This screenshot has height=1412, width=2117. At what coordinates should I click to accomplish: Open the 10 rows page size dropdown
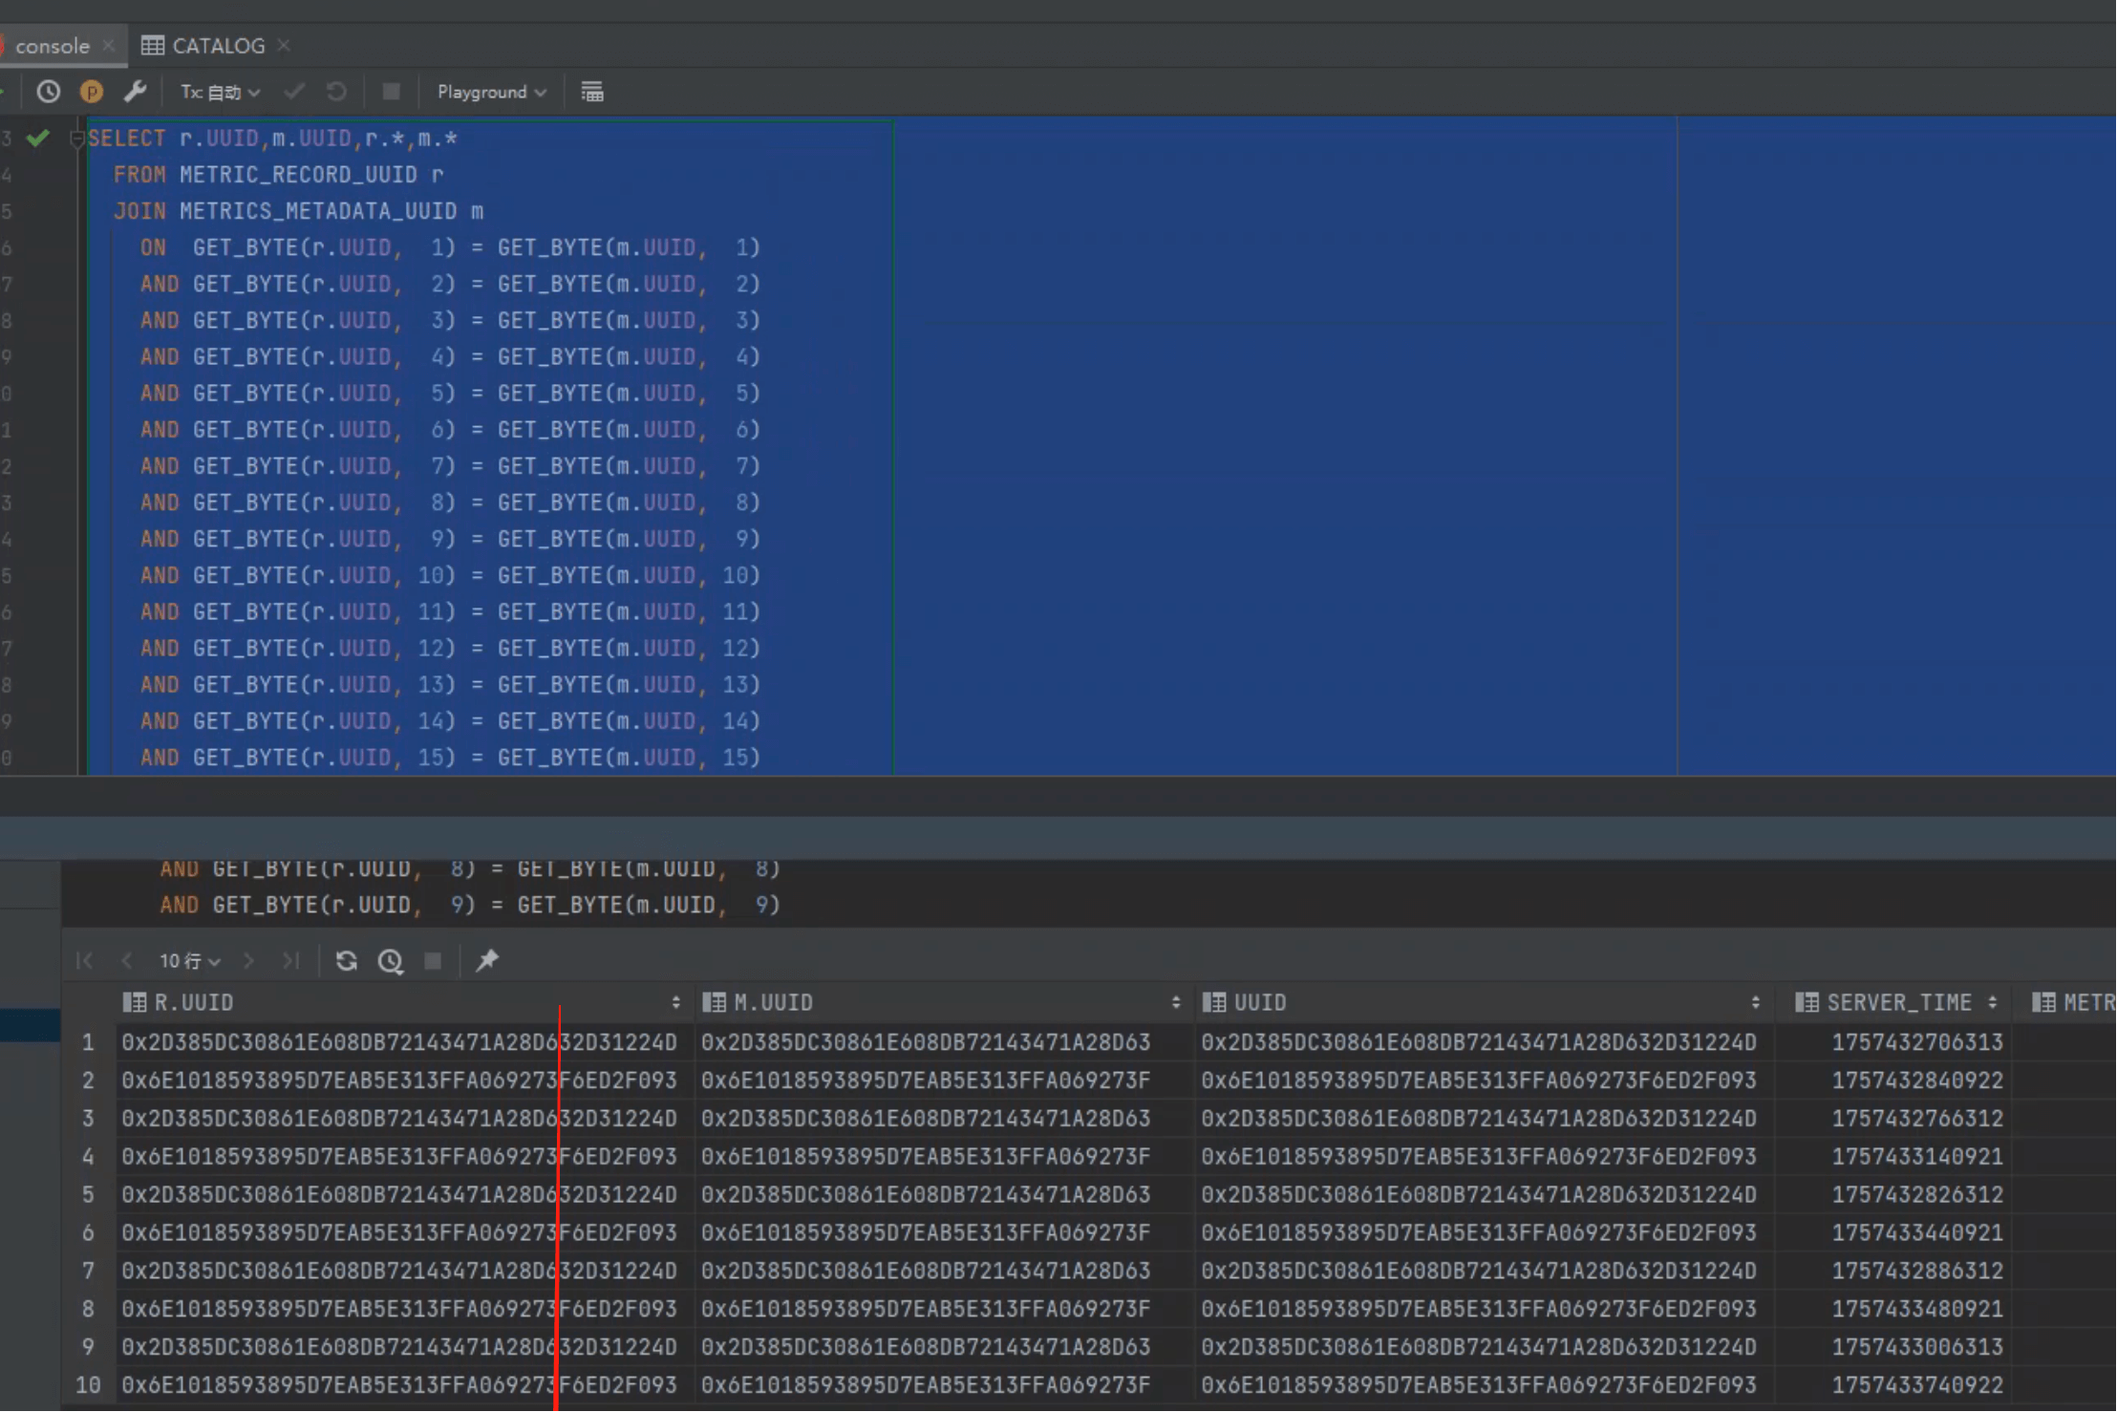click(190, 960)
